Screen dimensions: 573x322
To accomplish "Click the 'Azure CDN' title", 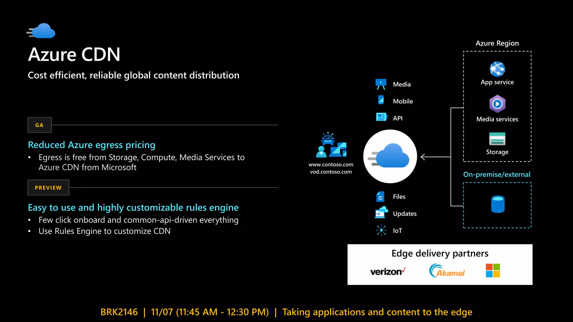I will [74, 55].
